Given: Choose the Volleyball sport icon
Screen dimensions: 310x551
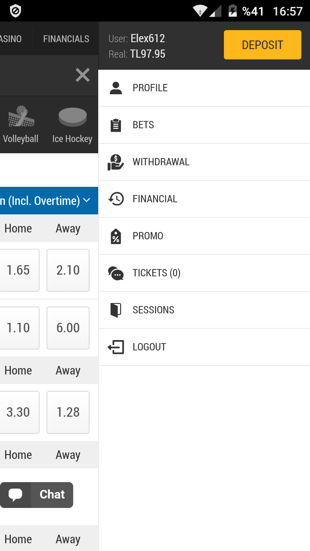Looking at the screenshot, I should (21, 116).
